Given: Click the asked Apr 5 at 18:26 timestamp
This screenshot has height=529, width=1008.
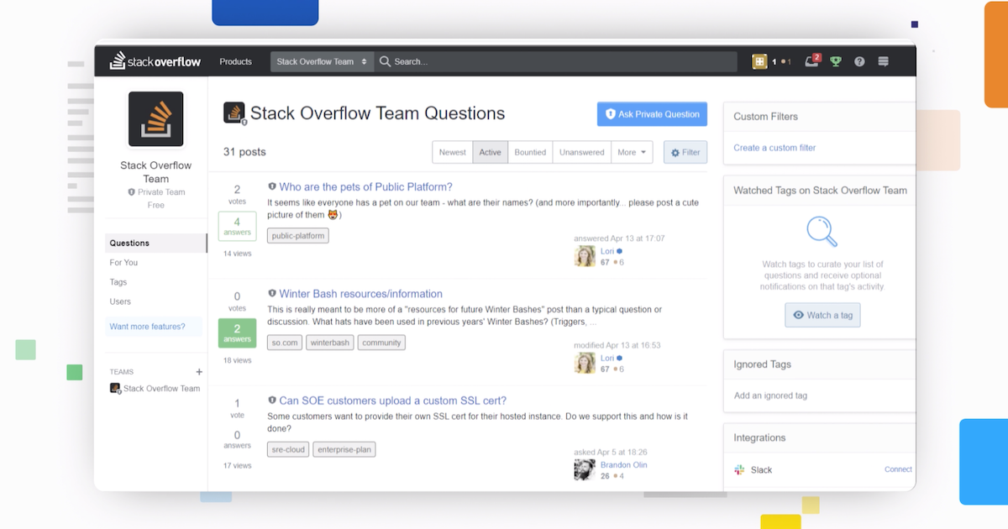Looking at the screenshot, I should click(x=611, y=452).
